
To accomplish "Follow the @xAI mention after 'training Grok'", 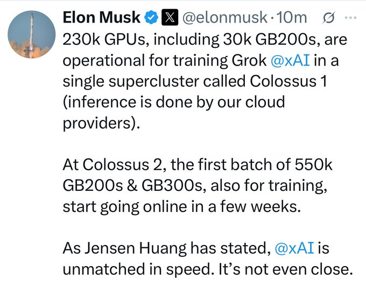I will (x=290, y=60).
